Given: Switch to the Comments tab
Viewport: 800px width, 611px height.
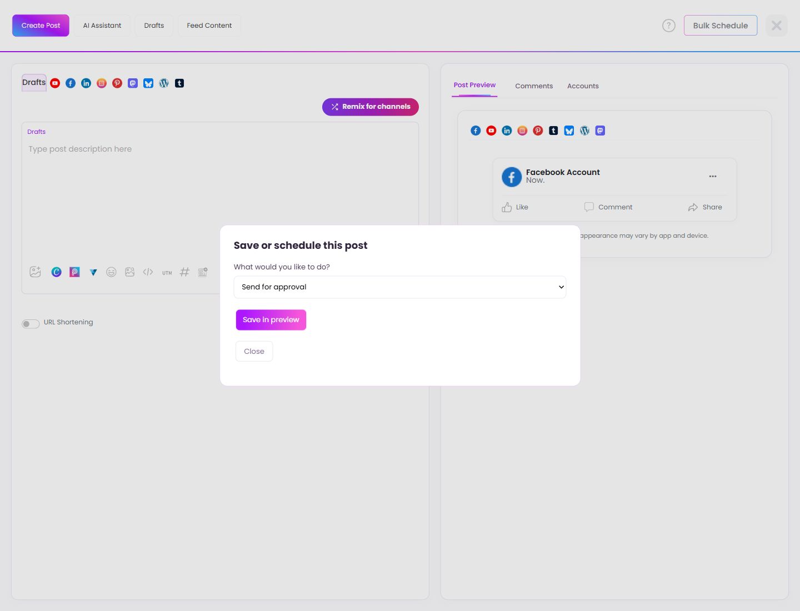Looking at the screenshot, I should 534,86.
